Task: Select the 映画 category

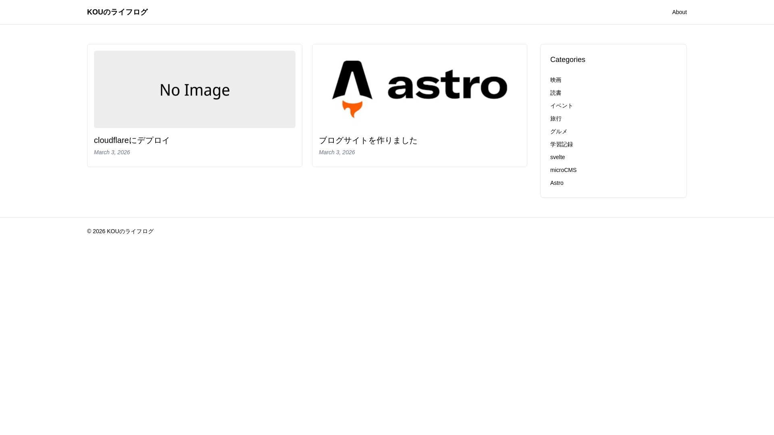Action: (x=556, y=80)
